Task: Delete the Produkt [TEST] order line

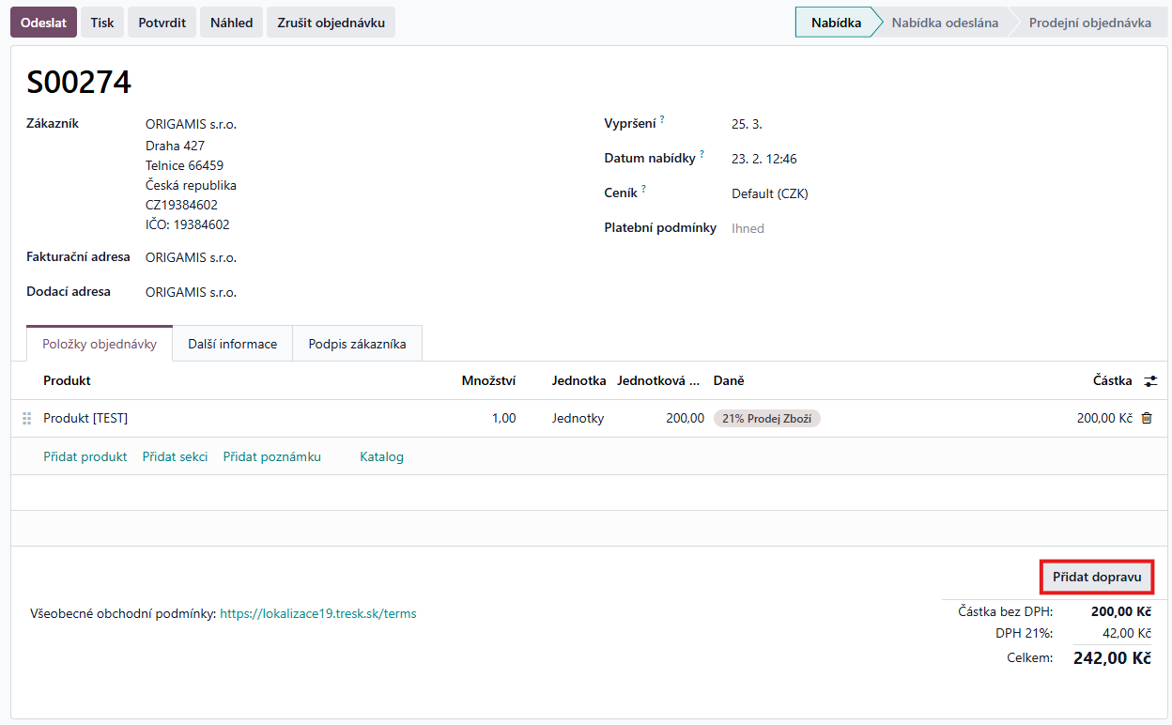Action: [x=1146, y=419]
